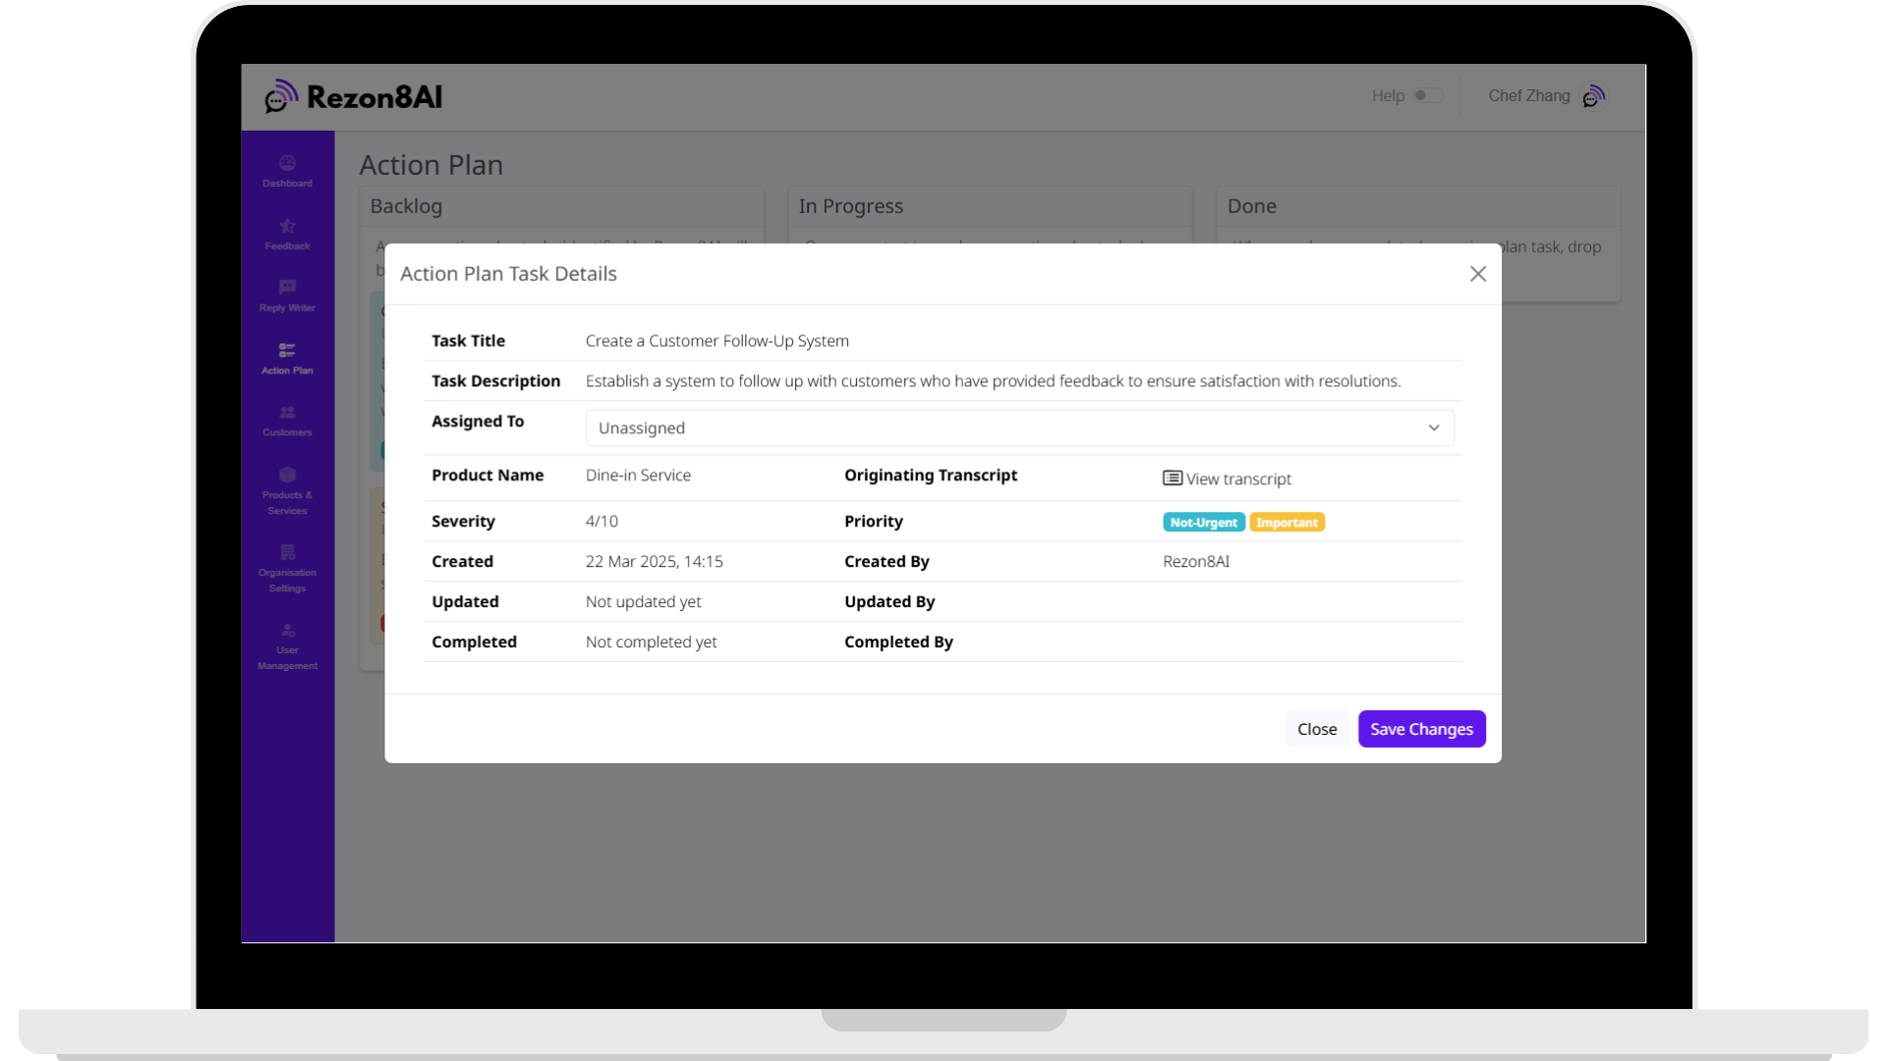Click Save Changes button
This screenshot has height=1061, width=1887.
coord(1421,728)
